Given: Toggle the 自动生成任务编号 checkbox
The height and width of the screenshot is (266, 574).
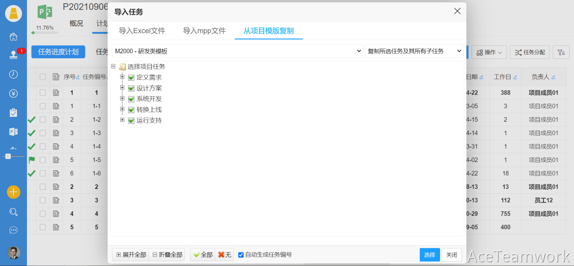Looking at the screenshot, I should [x=241, y=255].
